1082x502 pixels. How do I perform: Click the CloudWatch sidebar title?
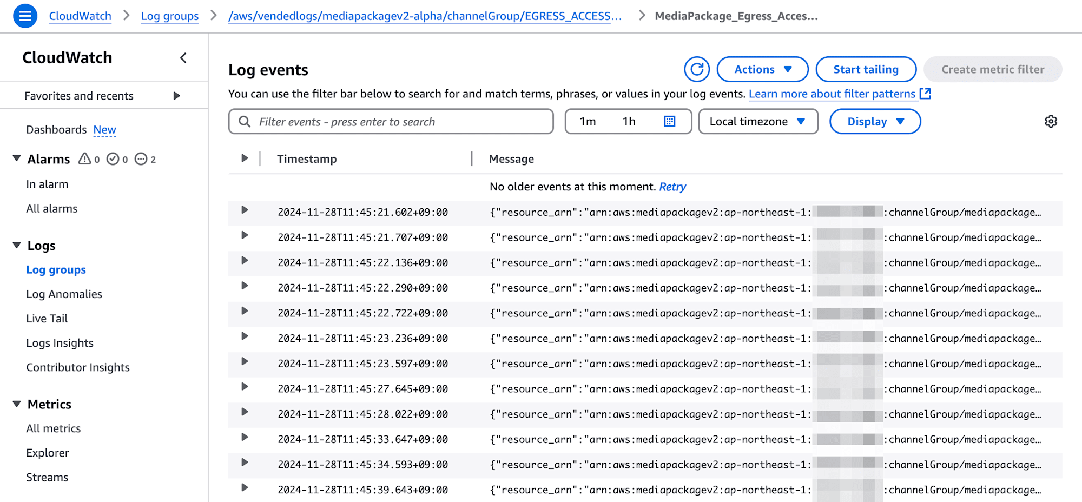tap(67, 57)
